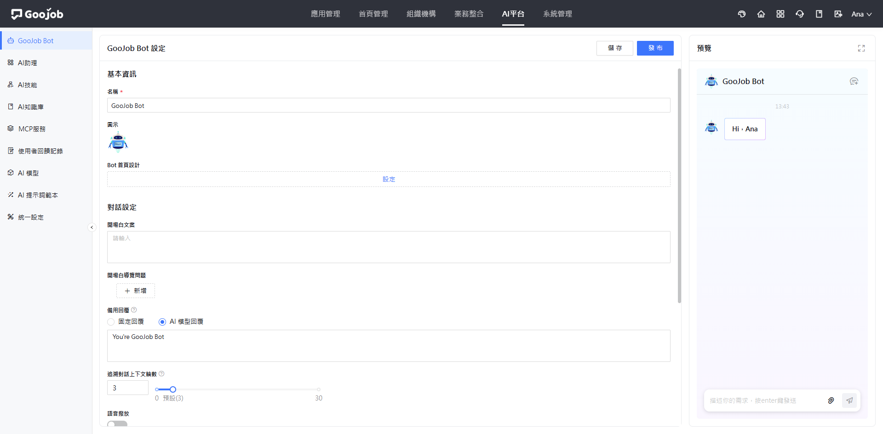
Task: Open the document book icon in header
Action: click(x=819, y=14)
